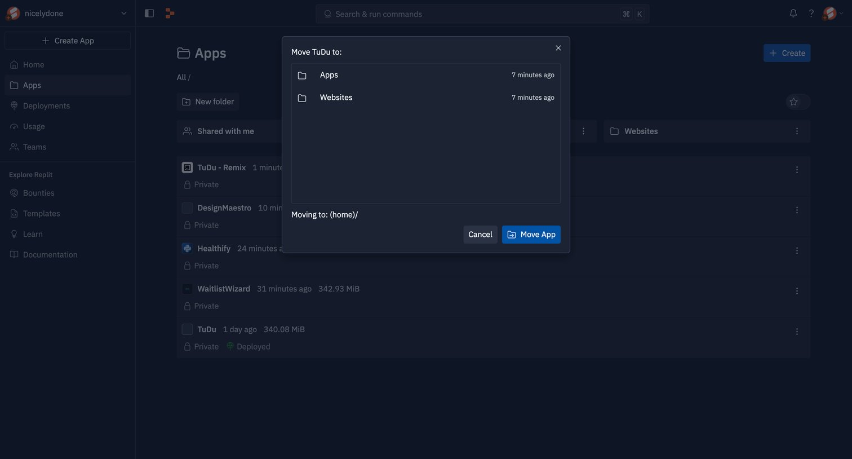Open Usage in the sidebar
Image resolution: width=852 pixels, height=459 pixels.
click(x=68, y=126)
